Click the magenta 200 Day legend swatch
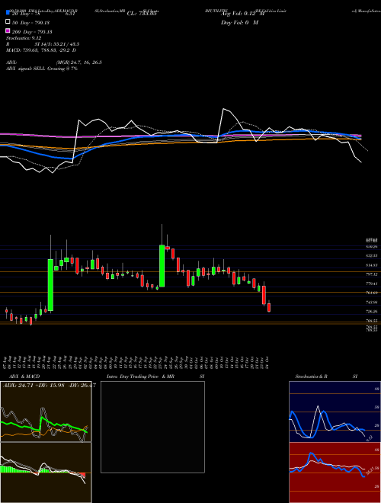The width and height of the screenshot is (381, 503). pos(8,31)
